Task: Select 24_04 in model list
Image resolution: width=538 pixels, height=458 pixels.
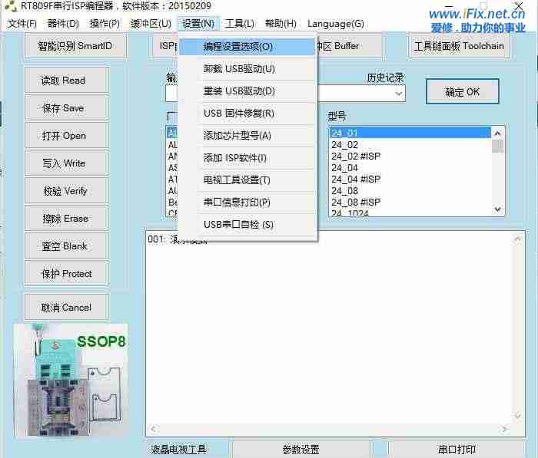Action: pyautogui.click(x=410, y=168)
